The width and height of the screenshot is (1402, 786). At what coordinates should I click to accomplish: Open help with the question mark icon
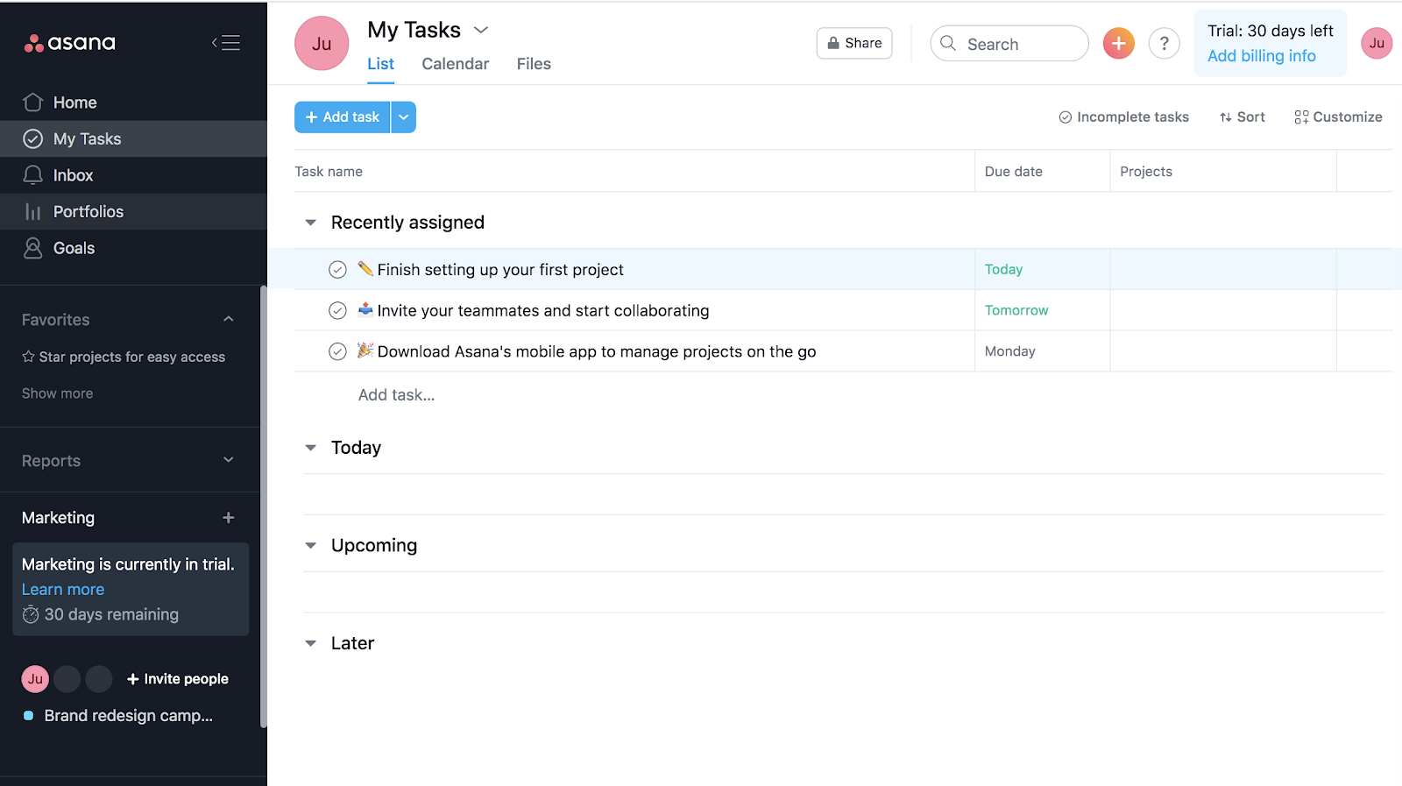click(1165, 43)
